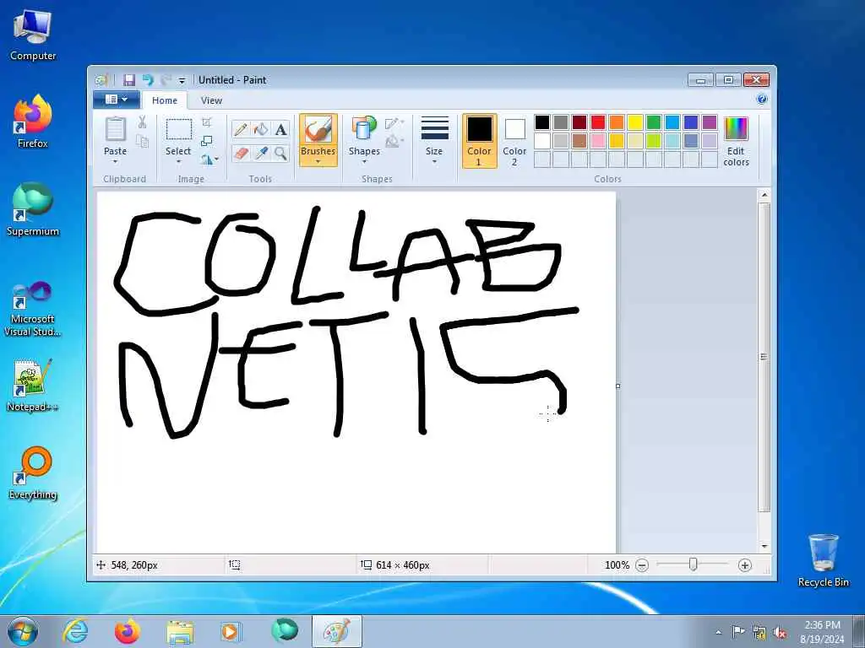Expand the Shapes dropdown arrow

click(364, 162)
